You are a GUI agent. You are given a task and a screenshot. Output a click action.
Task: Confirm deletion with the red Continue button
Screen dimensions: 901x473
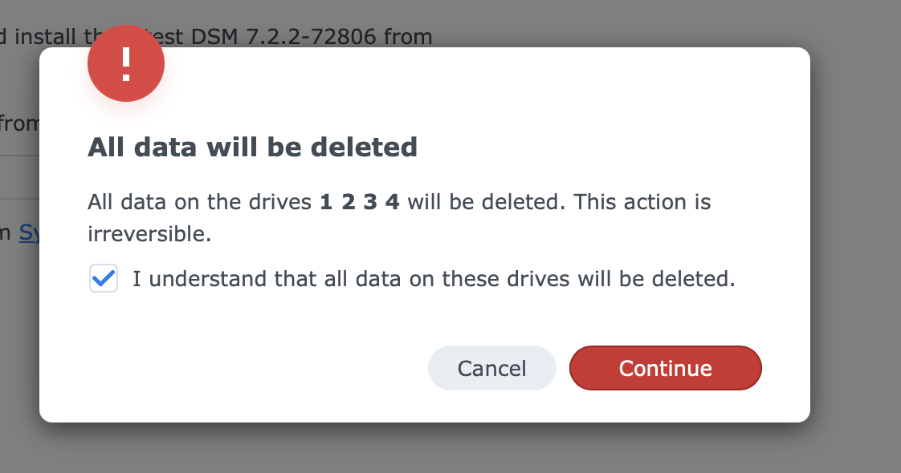[665, 368]
